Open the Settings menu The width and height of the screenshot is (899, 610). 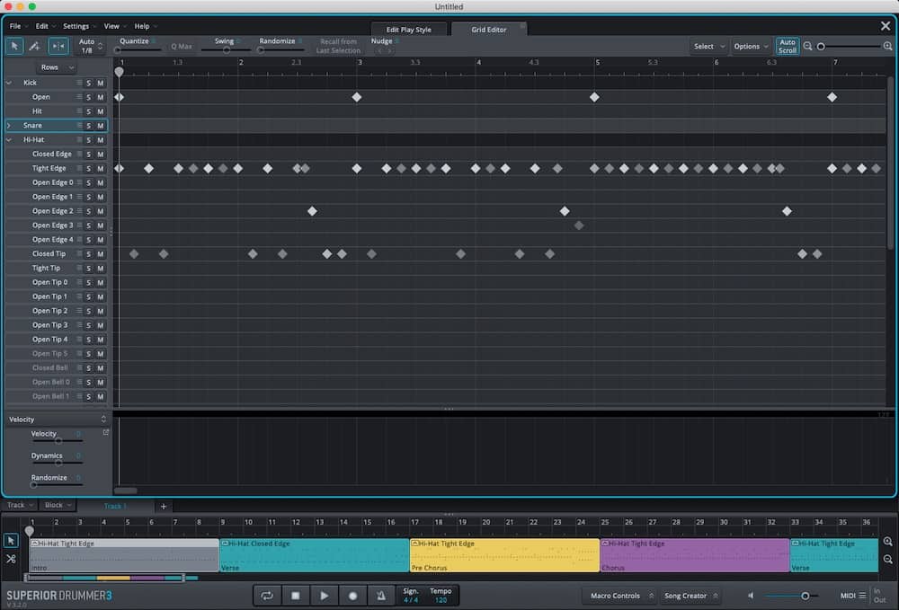[x=78, y=25]
